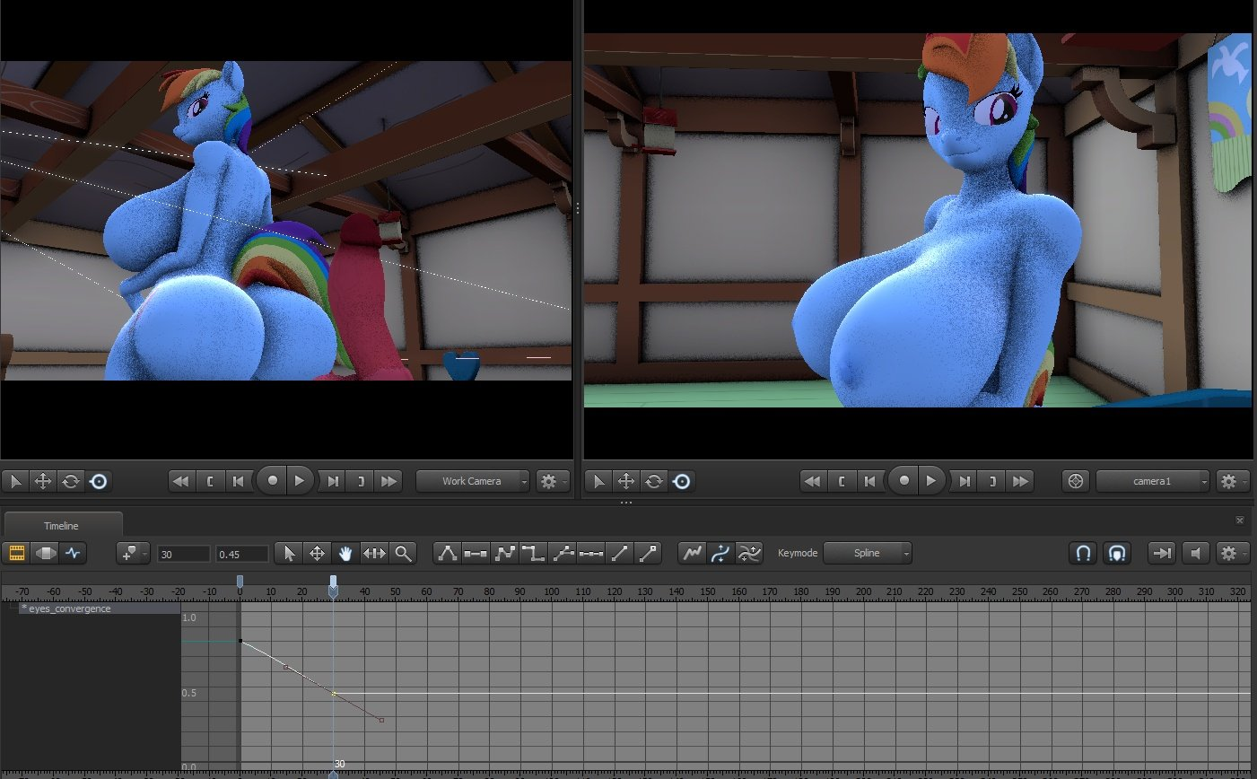This screenshot has height=779, width=1257.
Task: Open the bookmark key dropdown in Timeline toolbar
Action: 133,554
